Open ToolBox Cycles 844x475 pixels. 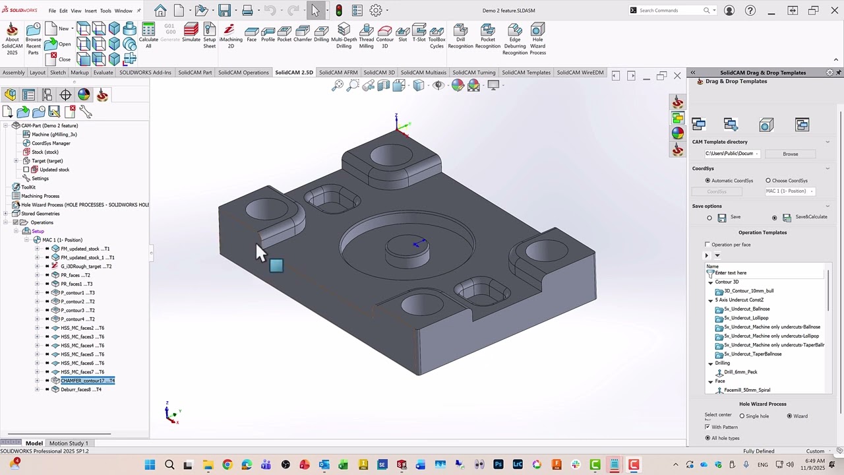pyautogui.click(x=437, y=36)
